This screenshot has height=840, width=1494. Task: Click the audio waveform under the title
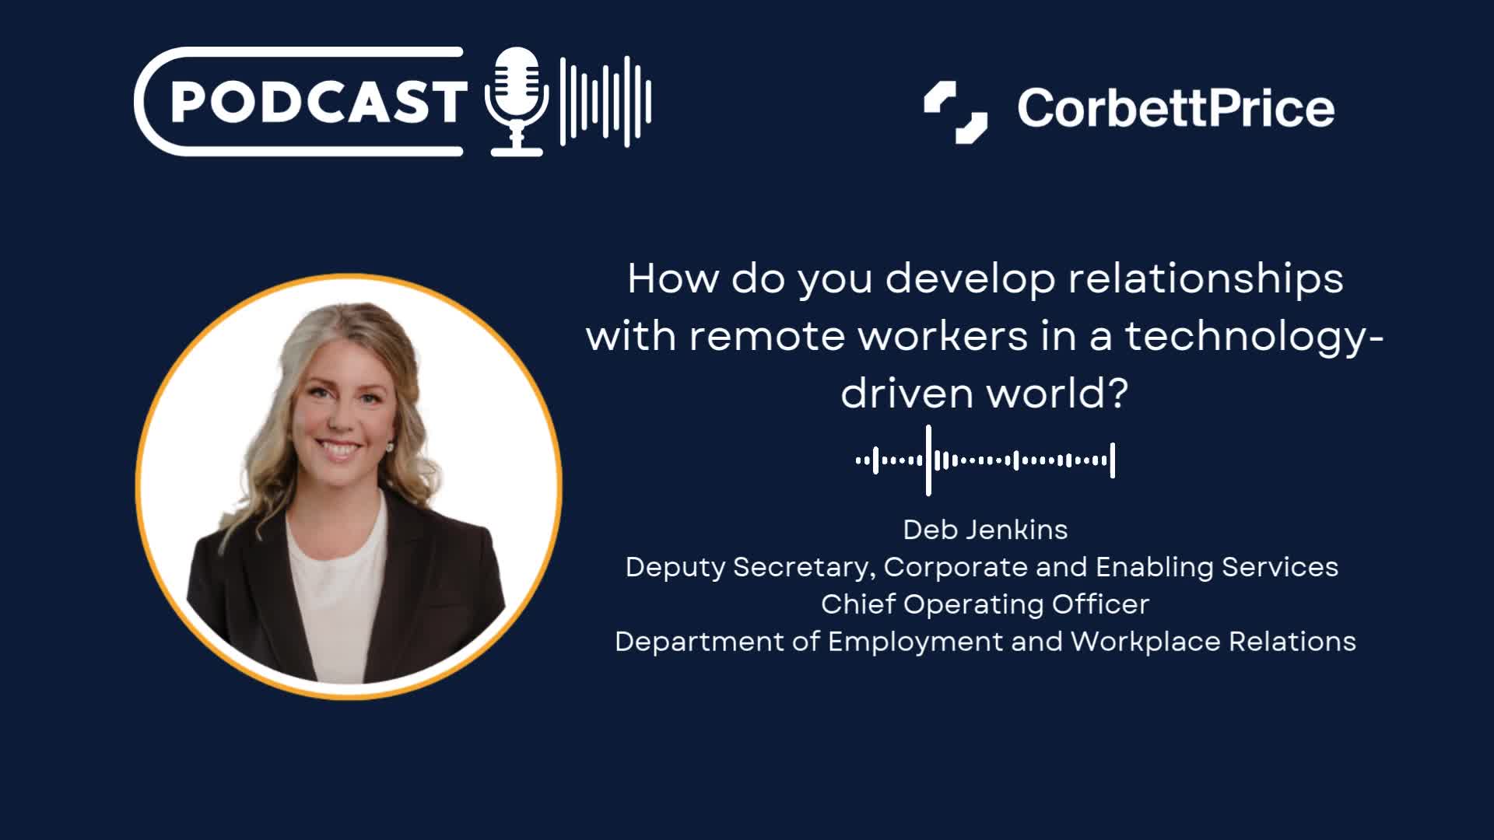tap(985, 460)
